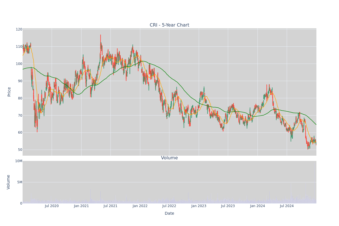Click the 'Jan 2021' date tick label
The image size is (339, 226).
(x=81, y=206)
